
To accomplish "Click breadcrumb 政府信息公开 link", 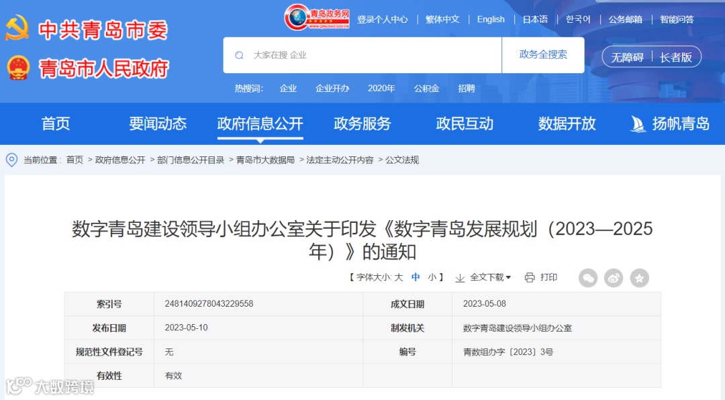I will coord(120,160).
